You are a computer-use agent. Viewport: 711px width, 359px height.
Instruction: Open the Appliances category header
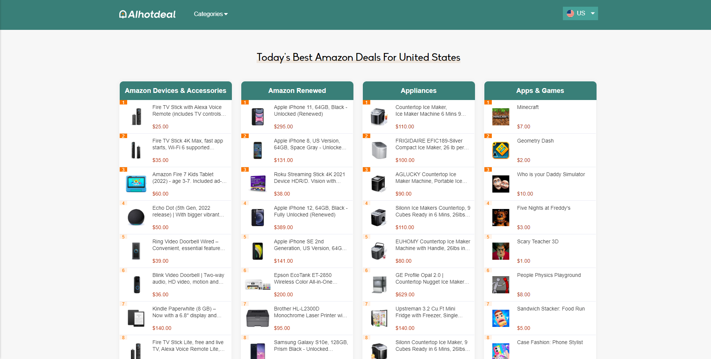point(419,91)
